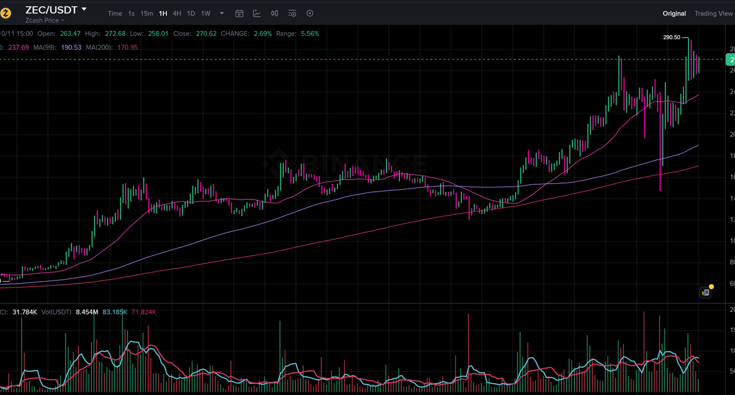Switch chart to Trading View mode
The image size is (735, 395).
click(x=714, y=13)
